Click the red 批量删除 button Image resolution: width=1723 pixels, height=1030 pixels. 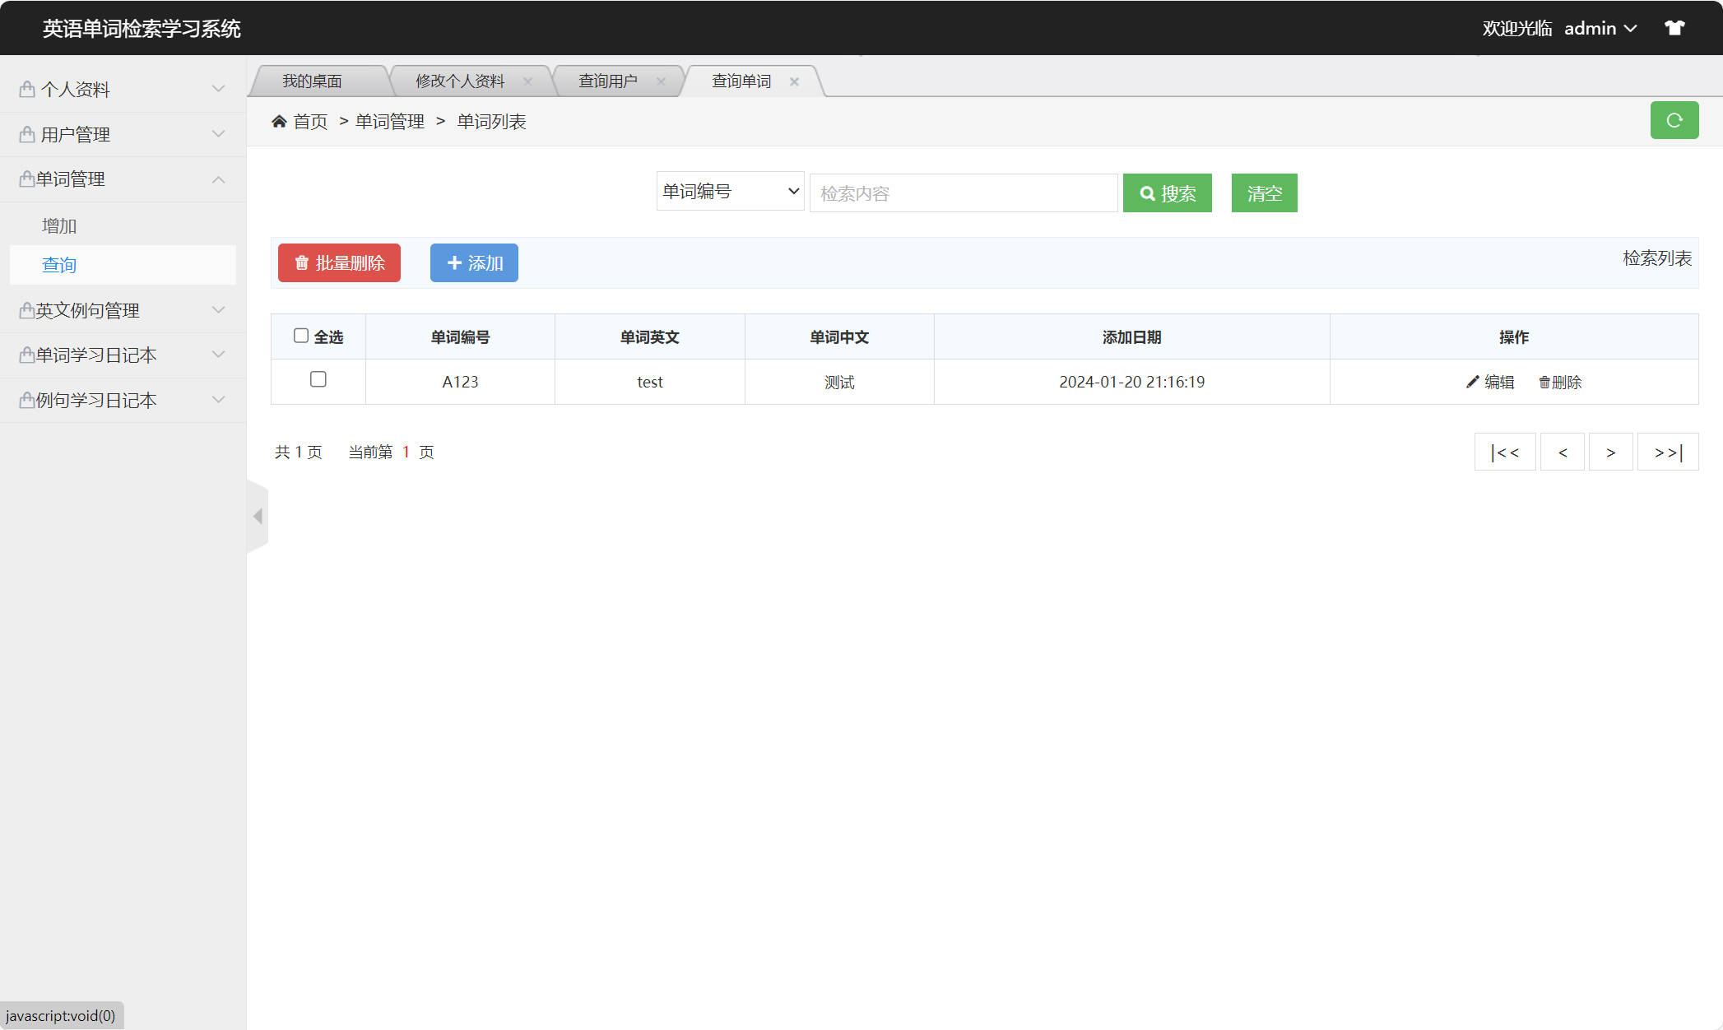[339, 262]
